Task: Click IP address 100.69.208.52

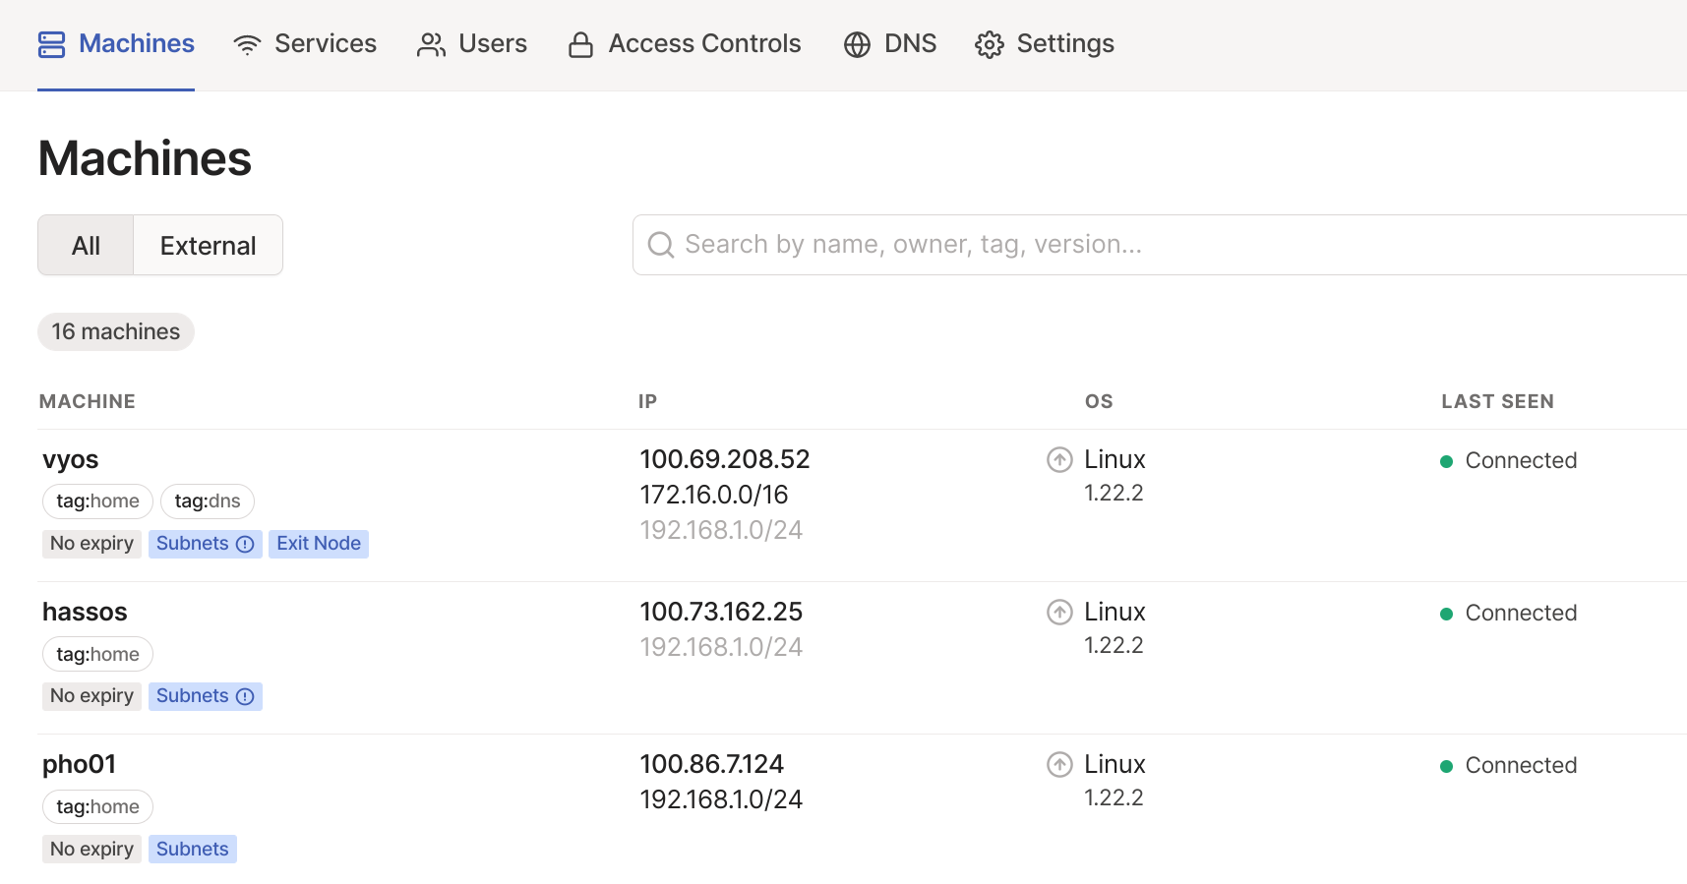Action: [725, 459]
